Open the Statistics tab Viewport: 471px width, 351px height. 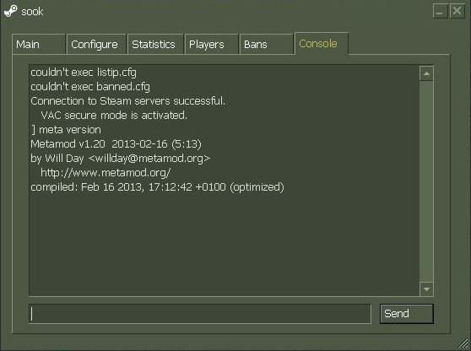pos(155,44)
